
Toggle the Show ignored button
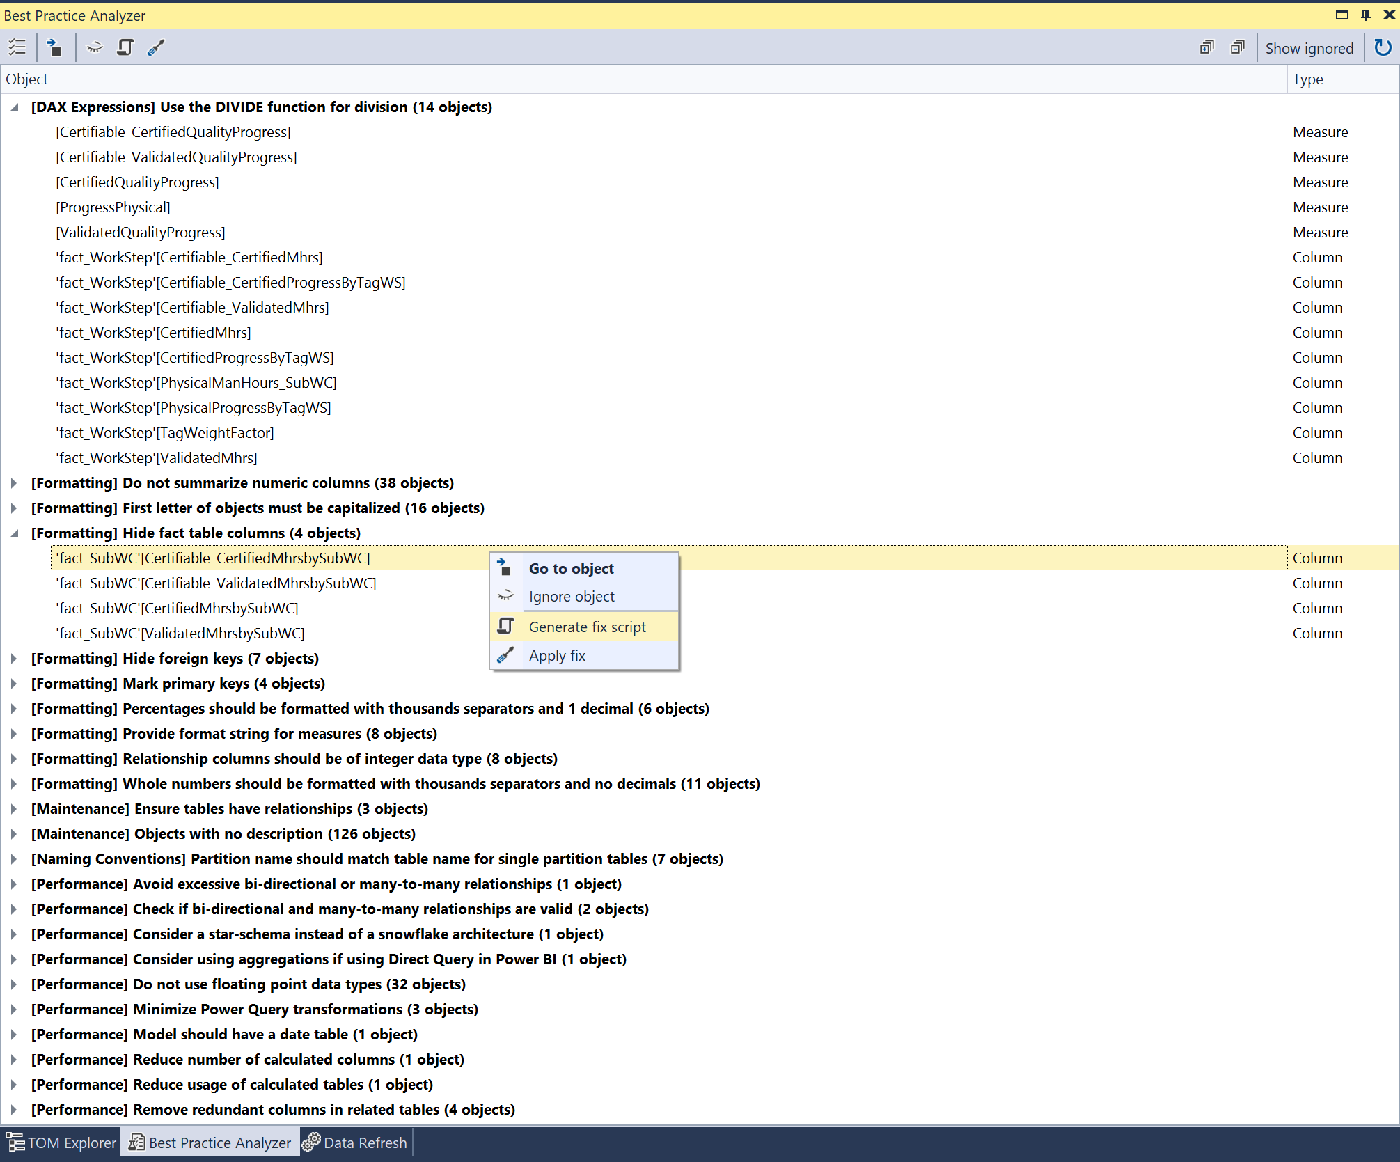point(1309,48)
